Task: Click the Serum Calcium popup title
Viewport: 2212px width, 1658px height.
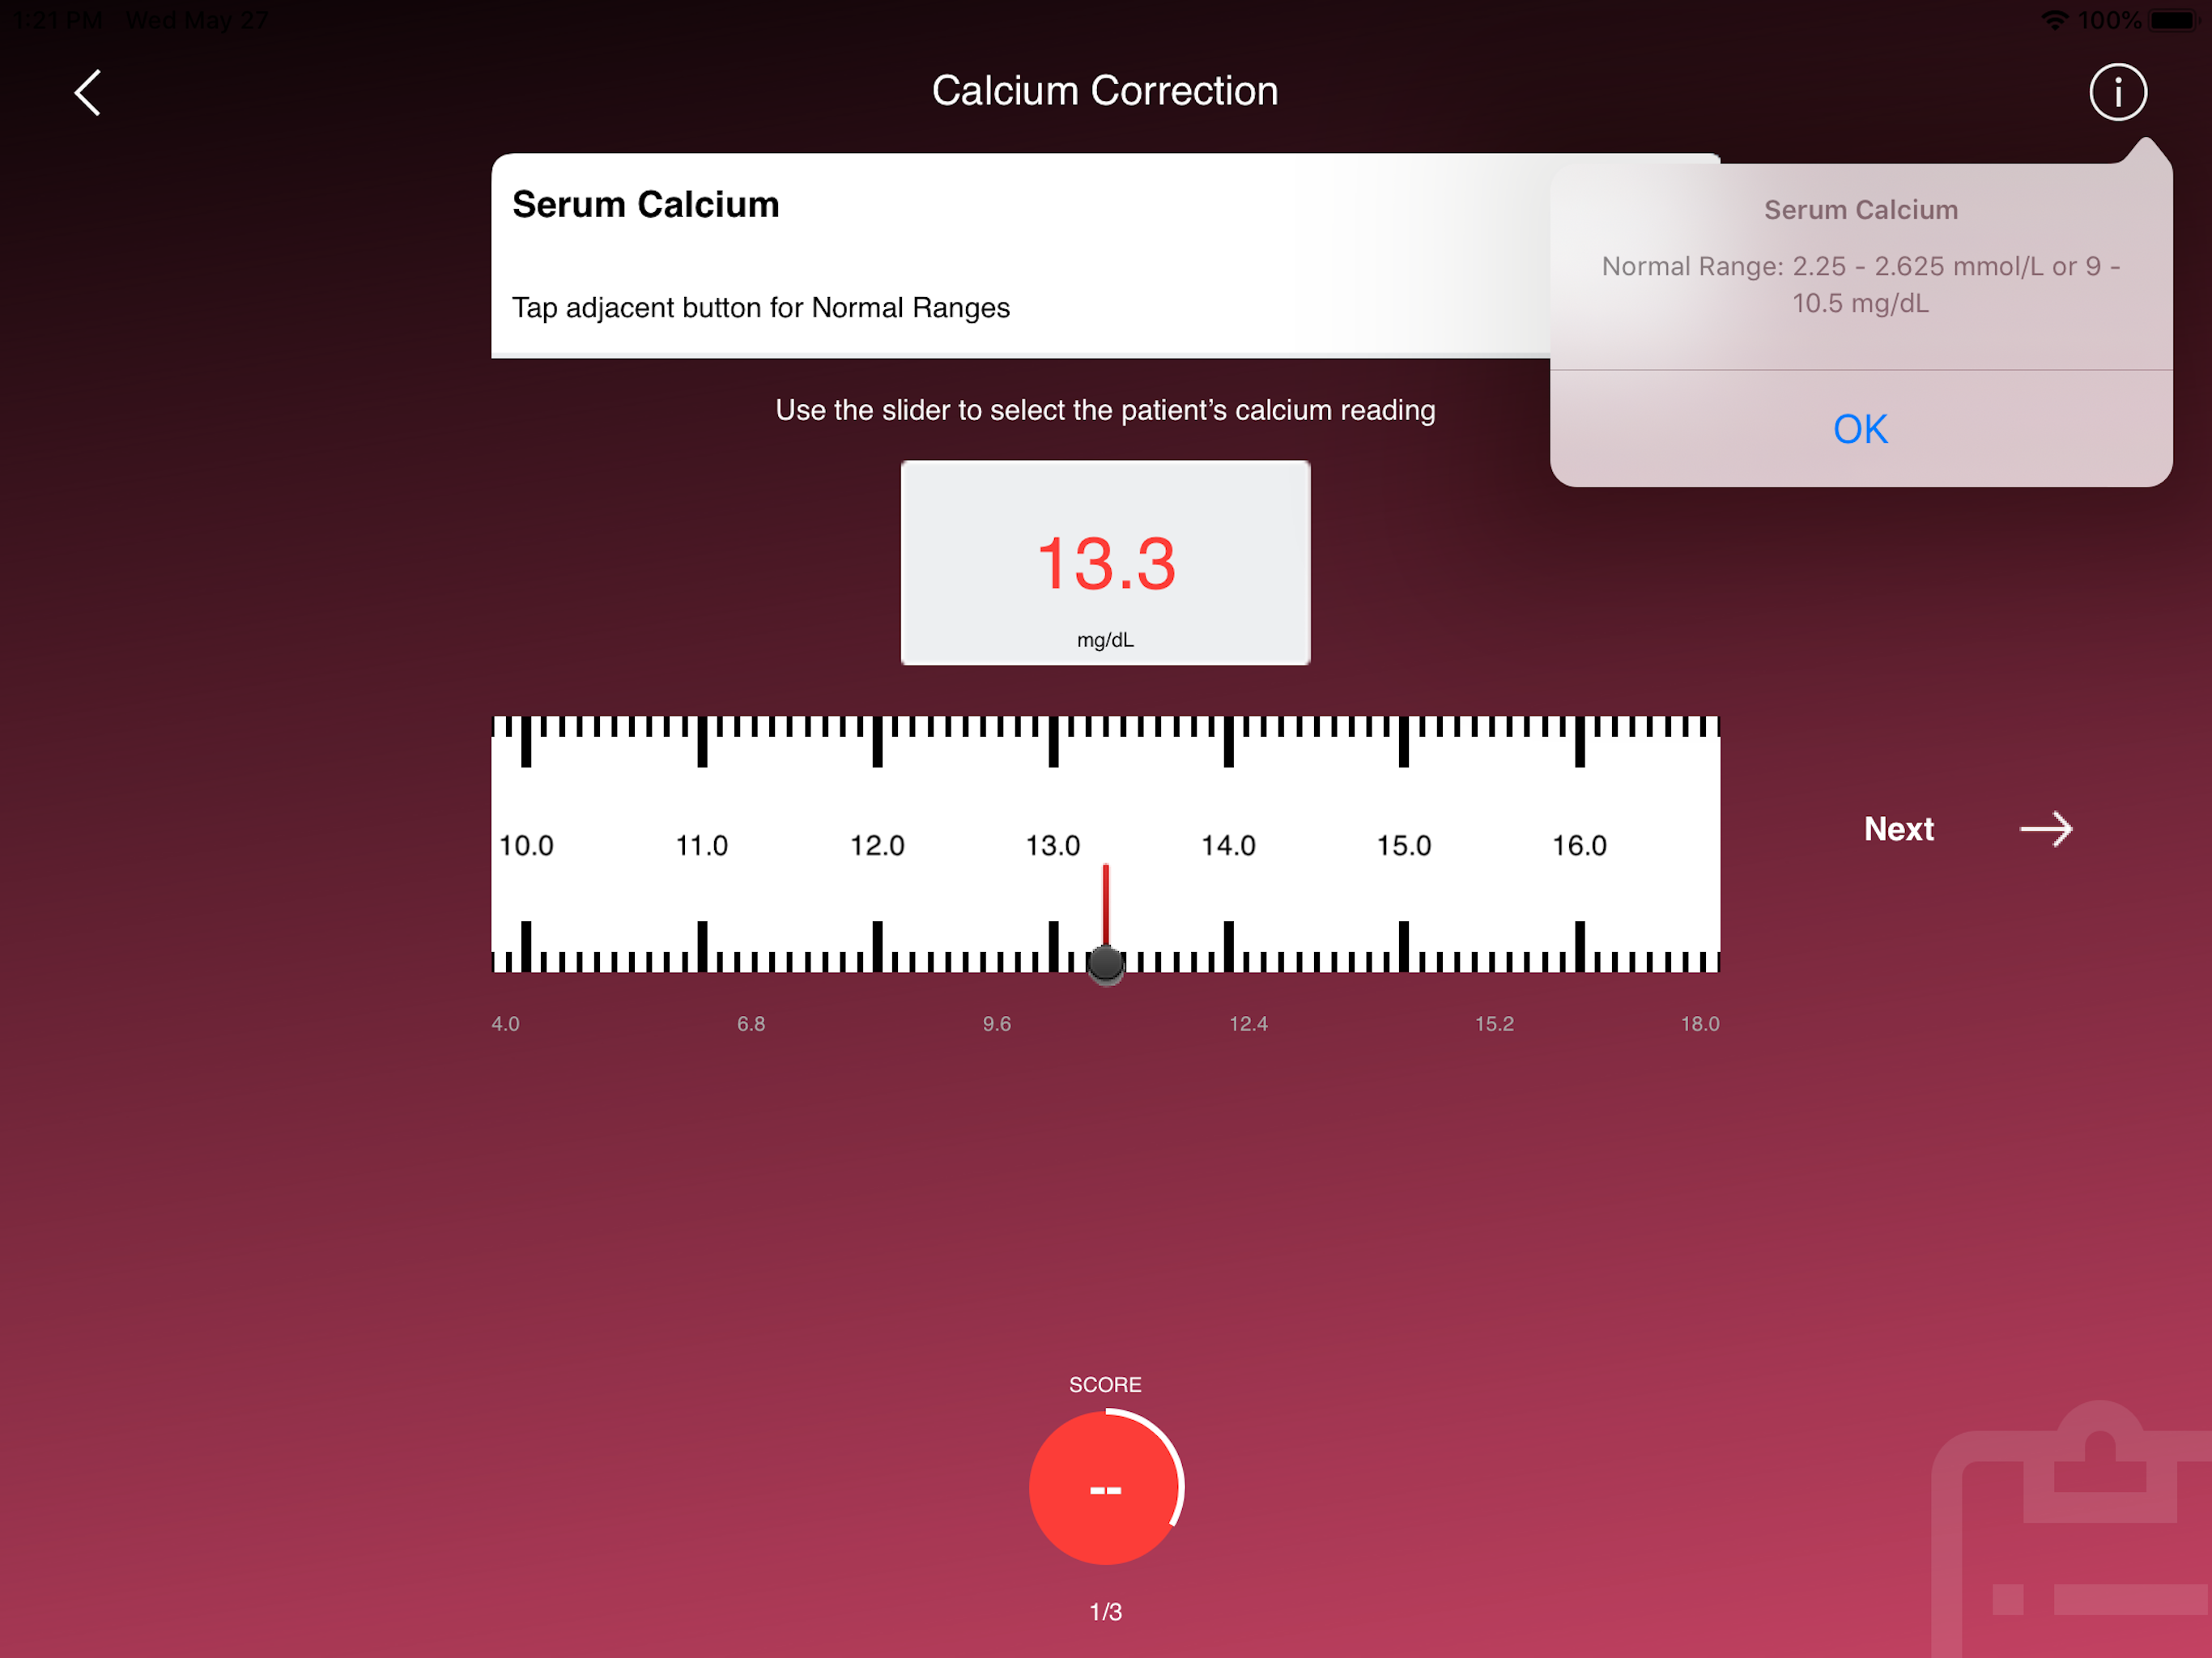Action: [1860, 210]
